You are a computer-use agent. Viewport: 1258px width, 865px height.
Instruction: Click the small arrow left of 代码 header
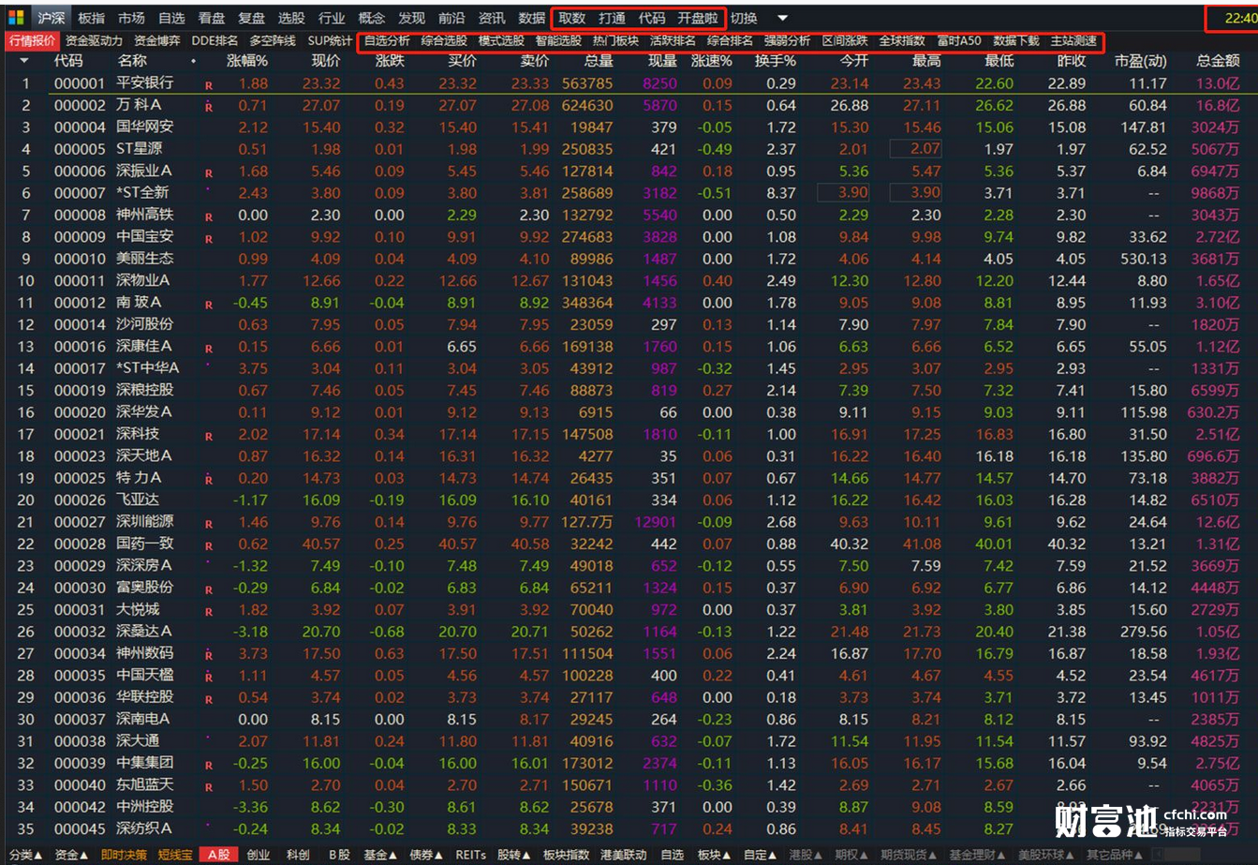click(x=23, y=61)
